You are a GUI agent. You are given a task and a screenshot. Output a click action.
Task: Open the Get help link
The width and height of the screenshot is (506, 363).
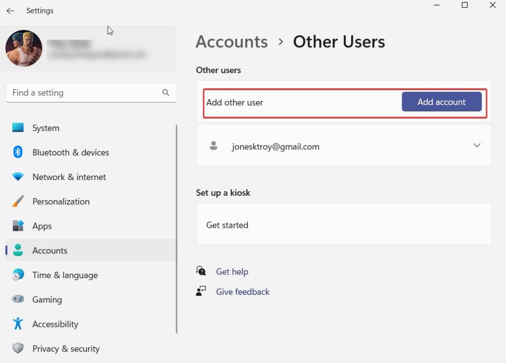coord(232,272)
